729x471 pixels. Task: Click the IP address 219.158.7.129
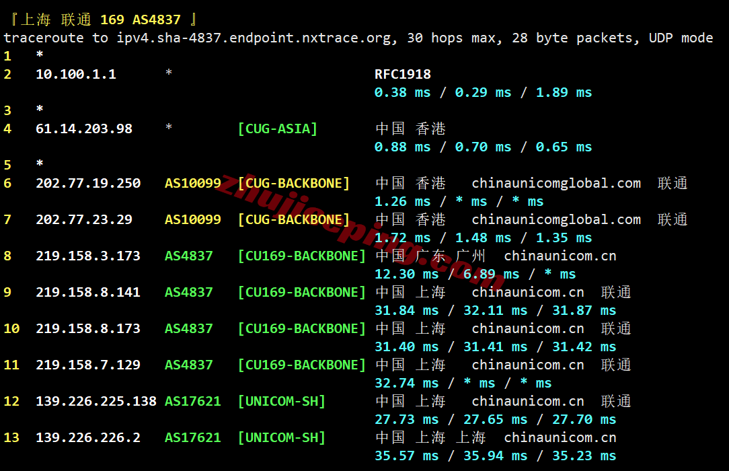click(88, 365)
